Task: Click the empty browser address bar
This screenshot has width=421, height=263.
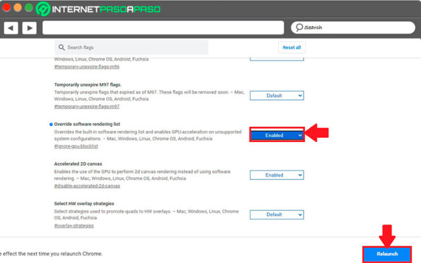Action: (x=163, y=27)
